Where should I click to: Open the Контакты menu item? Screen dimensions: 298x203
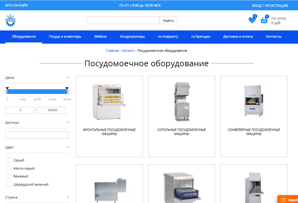pos(274,36)
